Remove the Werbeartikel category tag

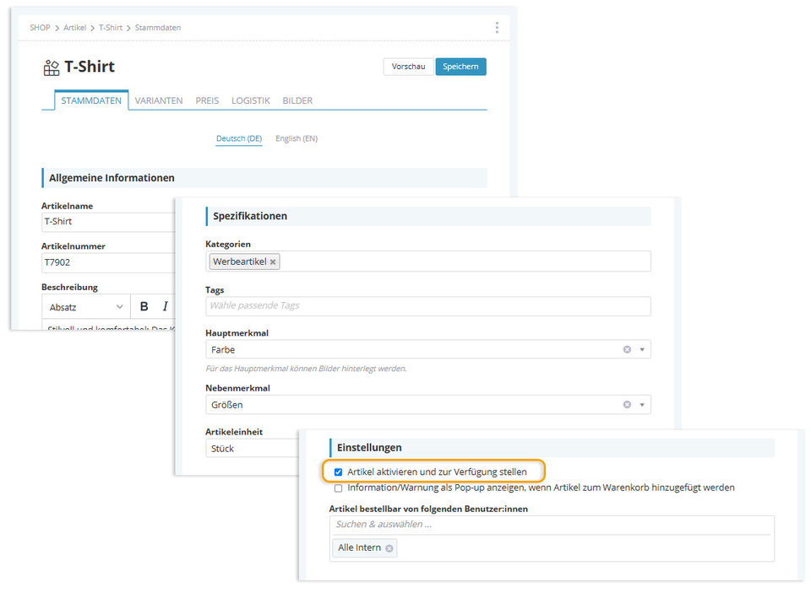273,261
